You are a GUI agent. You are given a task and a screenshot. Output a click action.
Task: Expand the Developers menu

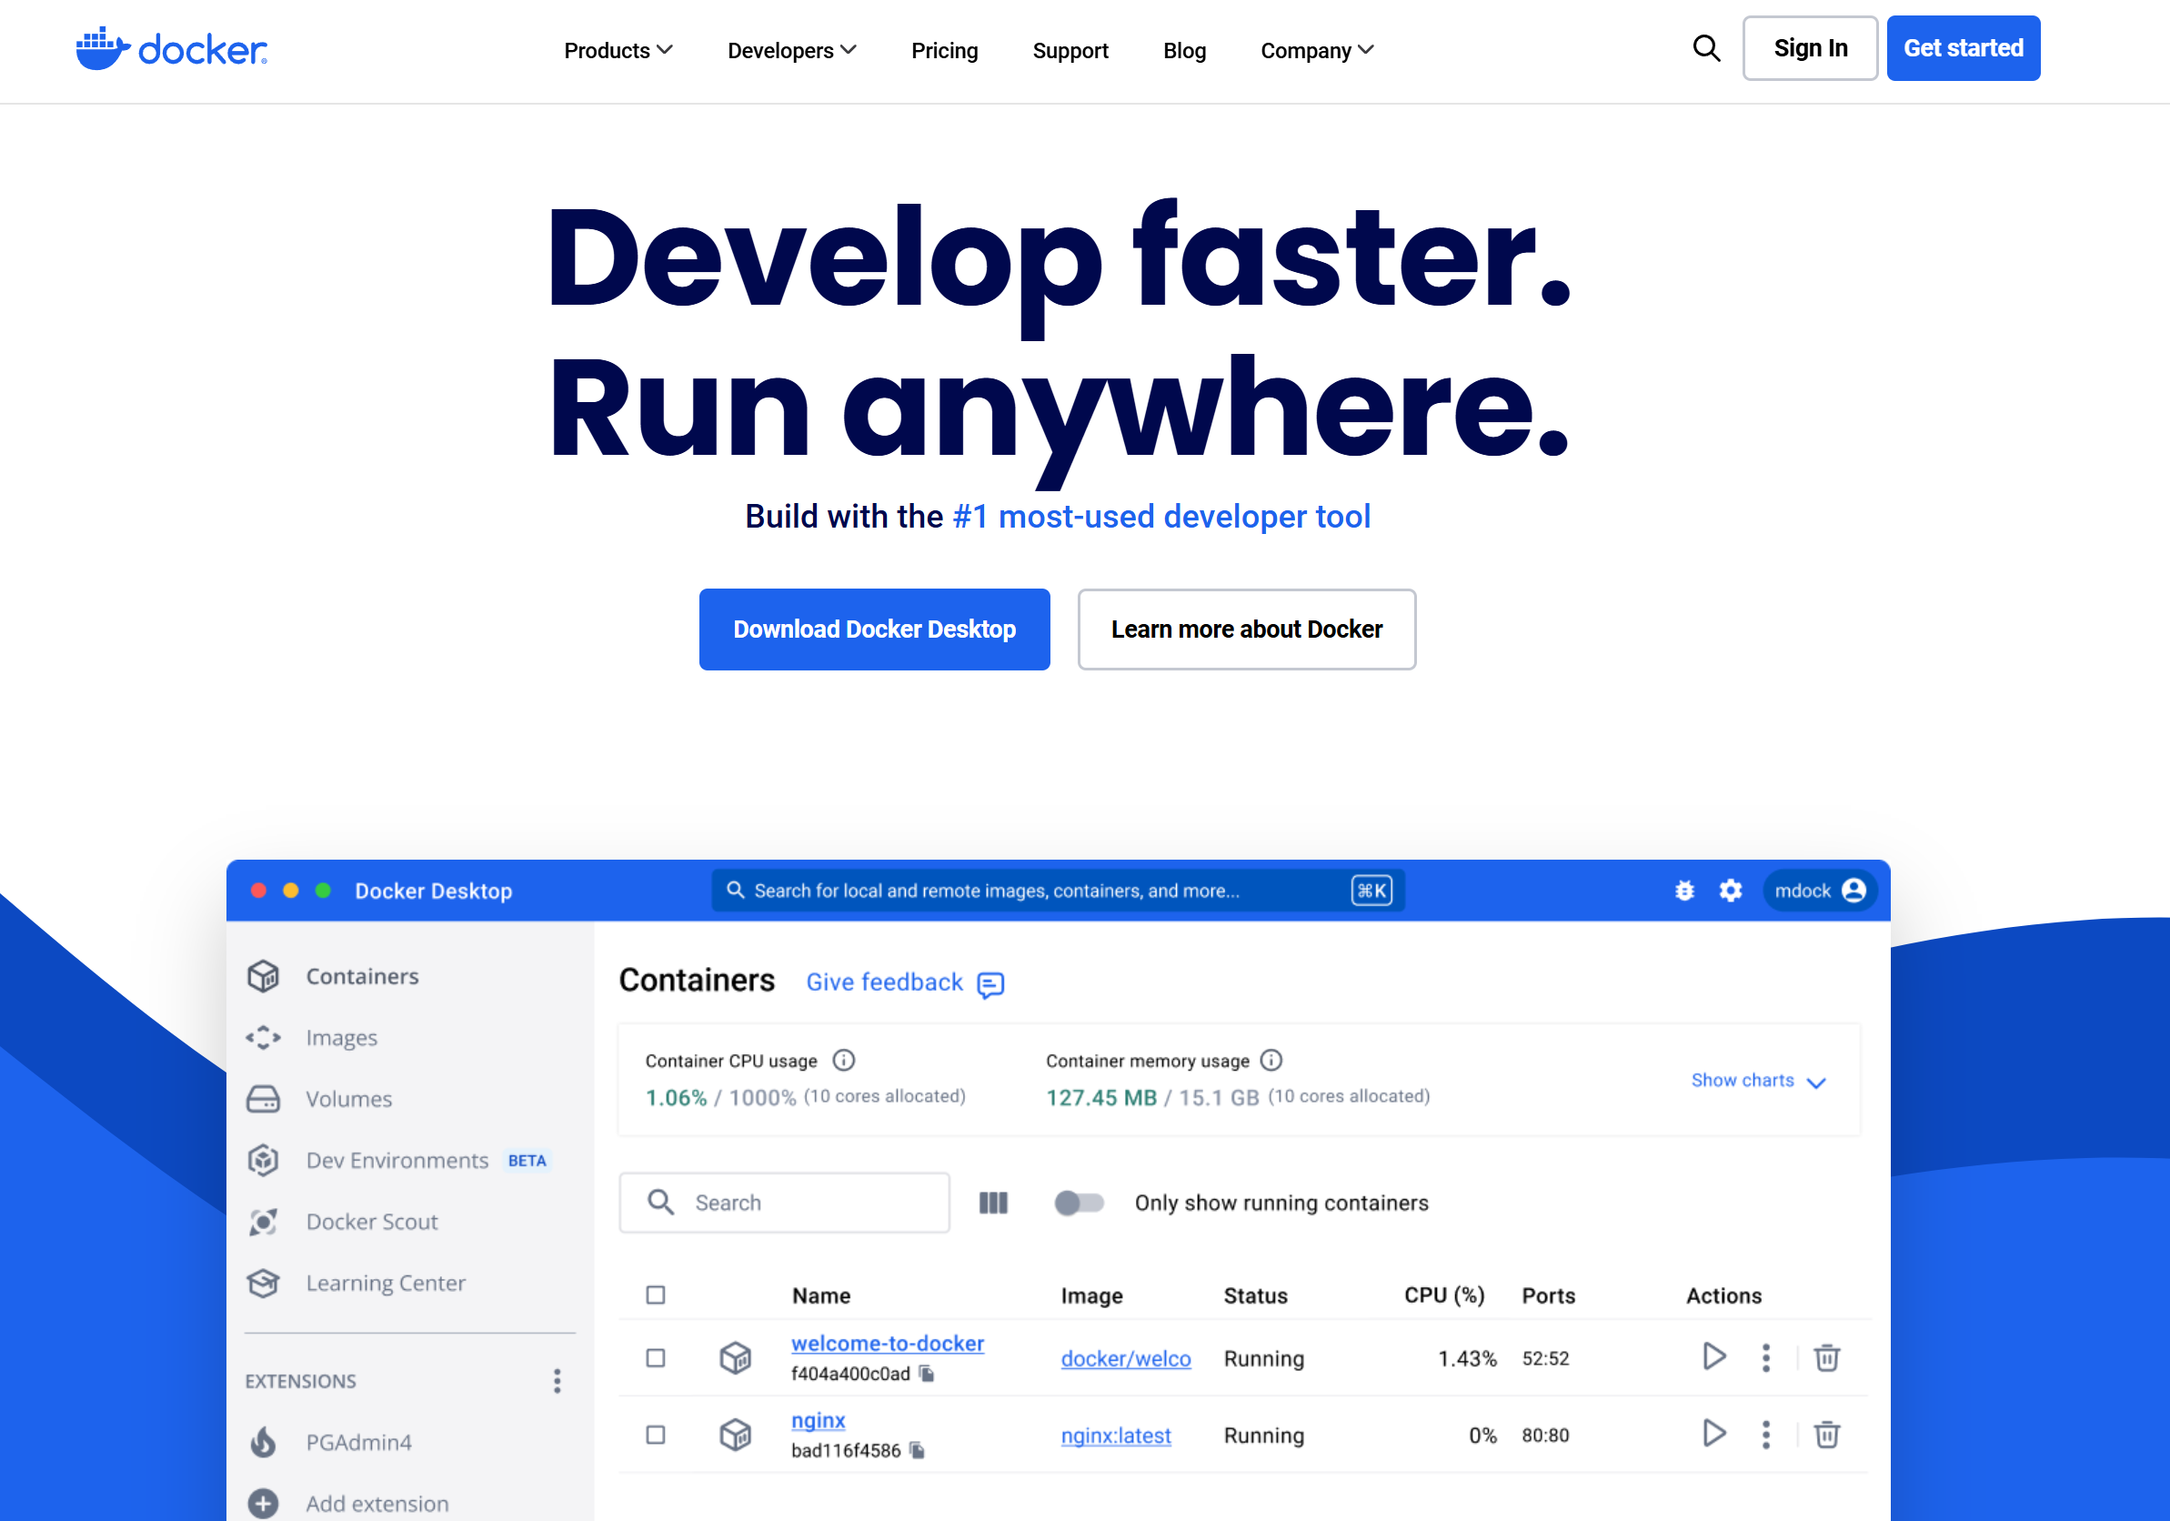[792, 50]
